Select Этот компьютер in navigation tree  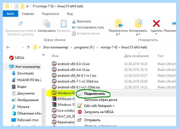tap(27, 67)
